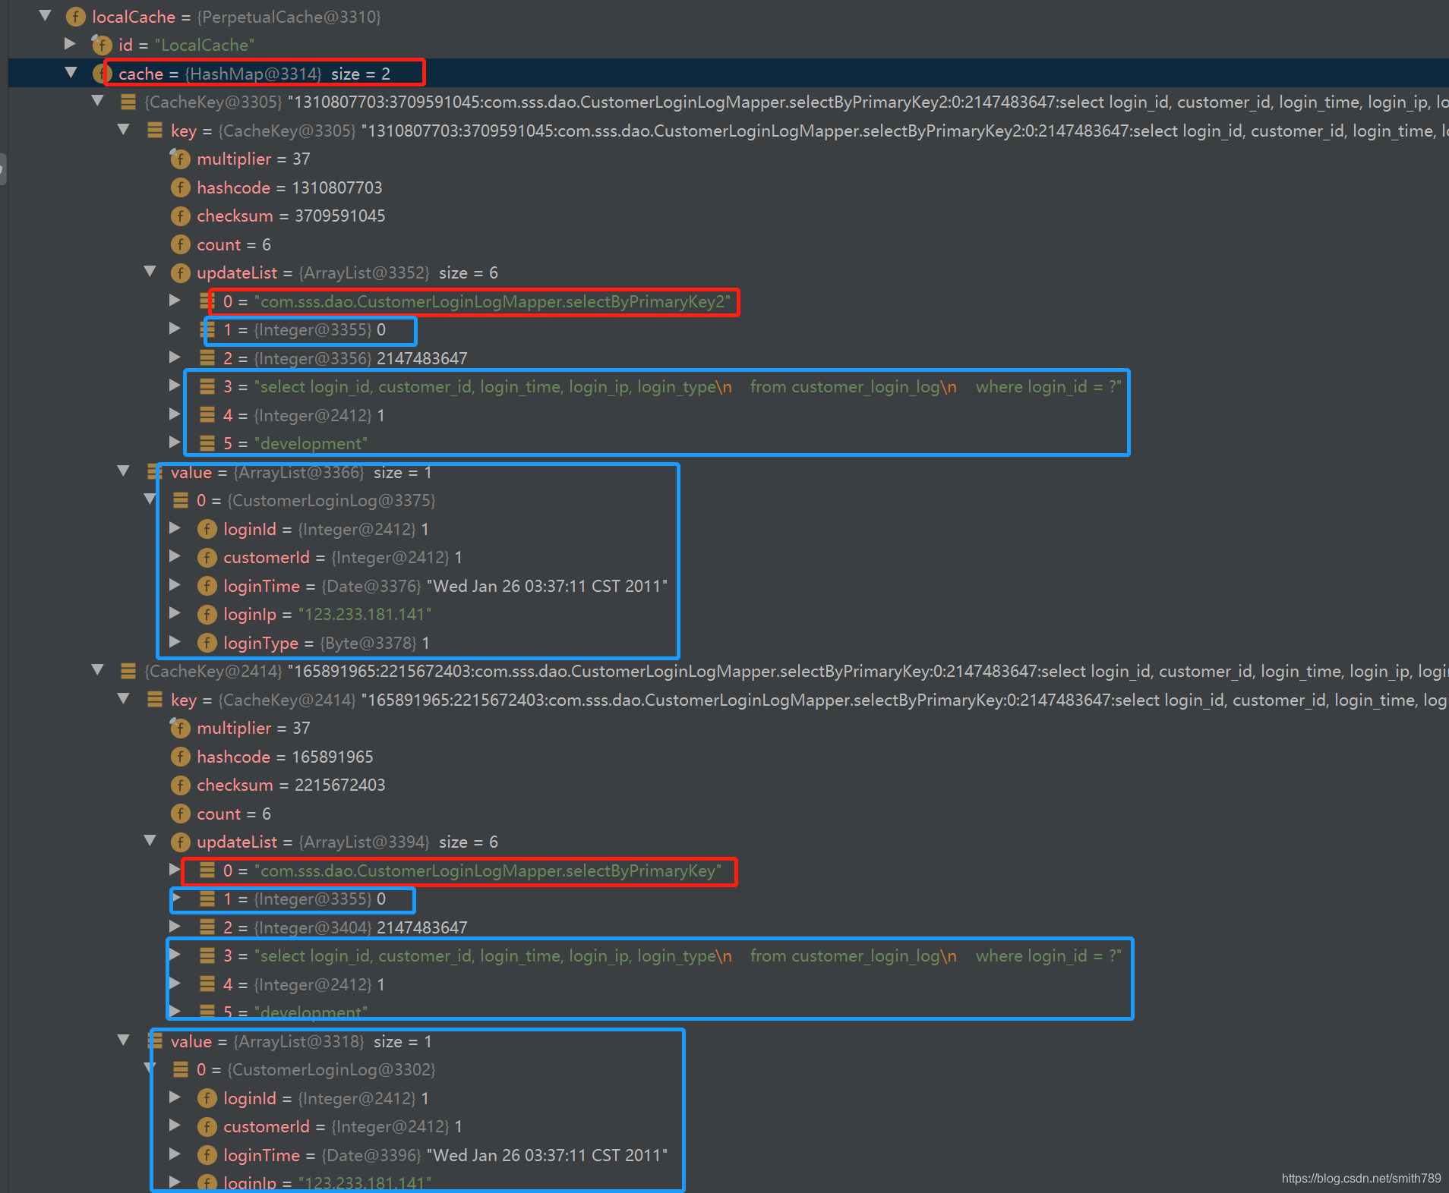Click the key = CacheKey@3305 list icon
1449x1193 pixels.
[x=155, y=131]
